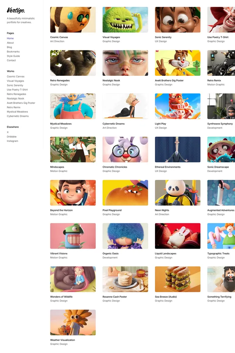Click the Neon Nights title text
The width and height of the screenshot is (235, 353).
coord(162,210)
